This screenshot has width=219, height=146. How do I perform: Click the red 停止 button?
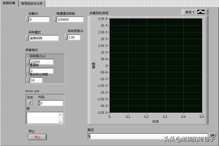point(38,137)
